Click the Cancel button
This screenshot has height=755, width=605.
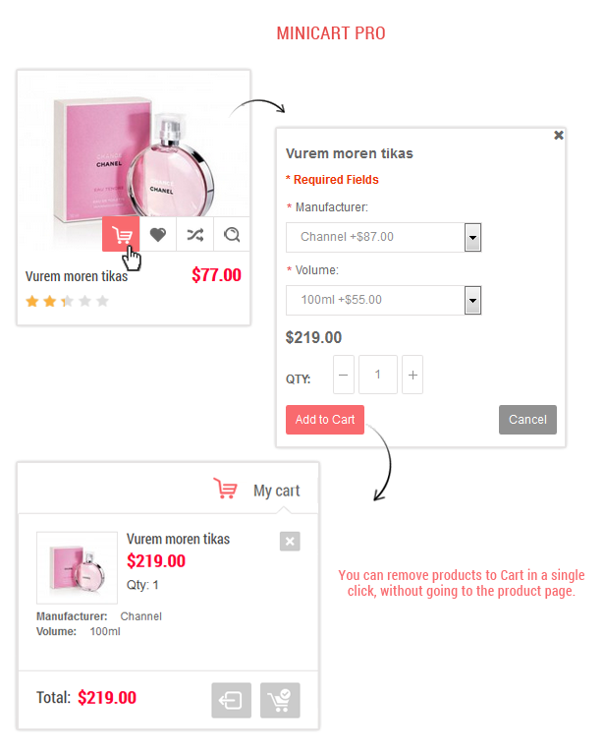point(527,420)
